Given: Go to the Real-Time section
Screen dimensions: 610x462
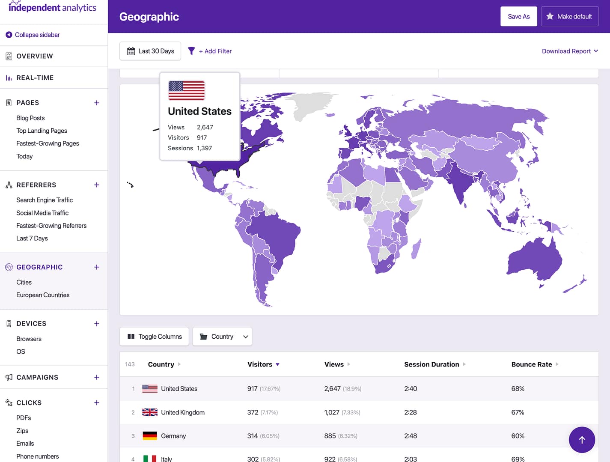Looking at the screenshot, I should coord(35,78).
